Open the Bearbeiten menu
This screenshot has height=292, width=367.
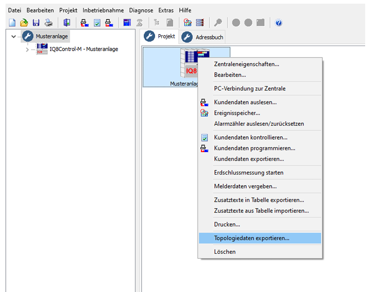click(40, 10)
